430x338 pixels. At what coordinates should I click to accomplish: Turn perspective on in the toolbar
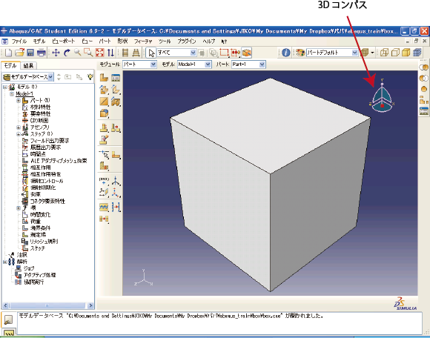point(136,53)
